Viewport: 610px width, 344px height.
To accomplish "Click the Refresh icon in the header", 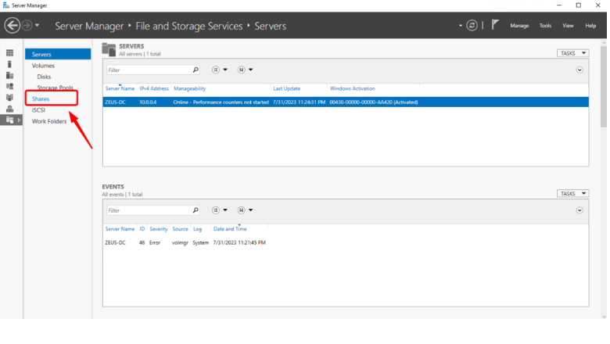I will coord(472,26).
